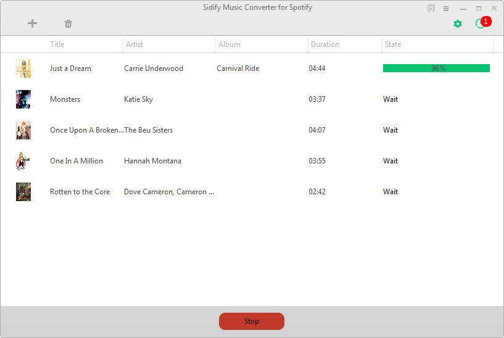This screenshot has height=338, width=504.
Task: Click the artist Hannah Montana
Action: pyautogui.click(x=152, y=161)
